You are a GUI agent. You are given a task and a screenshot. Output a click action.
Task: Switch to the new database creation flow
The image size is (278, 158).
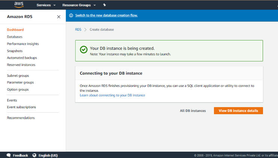point(106,15)
